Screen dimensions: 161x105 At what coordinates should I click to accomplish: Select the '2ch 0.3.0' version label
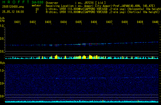coord(37,2)
